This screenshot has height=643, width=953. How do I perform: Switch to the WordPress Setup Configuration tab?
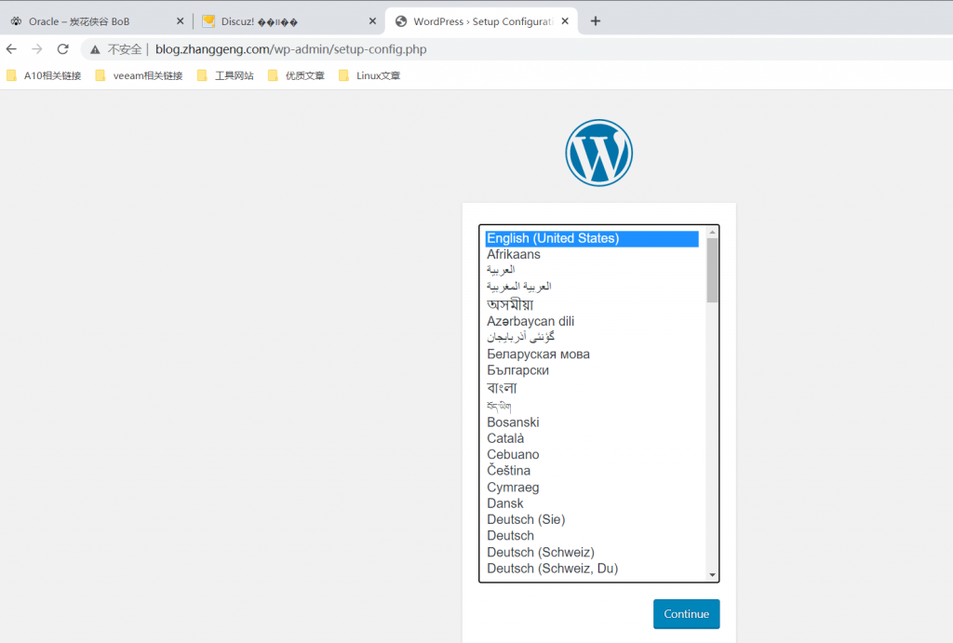482,21
